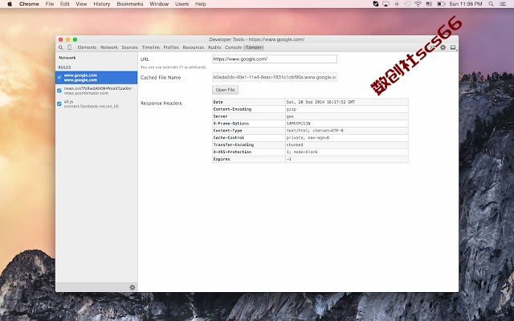Open the Help menu
Image resolution: width=514 pixels, height=321 pixels.
tap(201, 4)
